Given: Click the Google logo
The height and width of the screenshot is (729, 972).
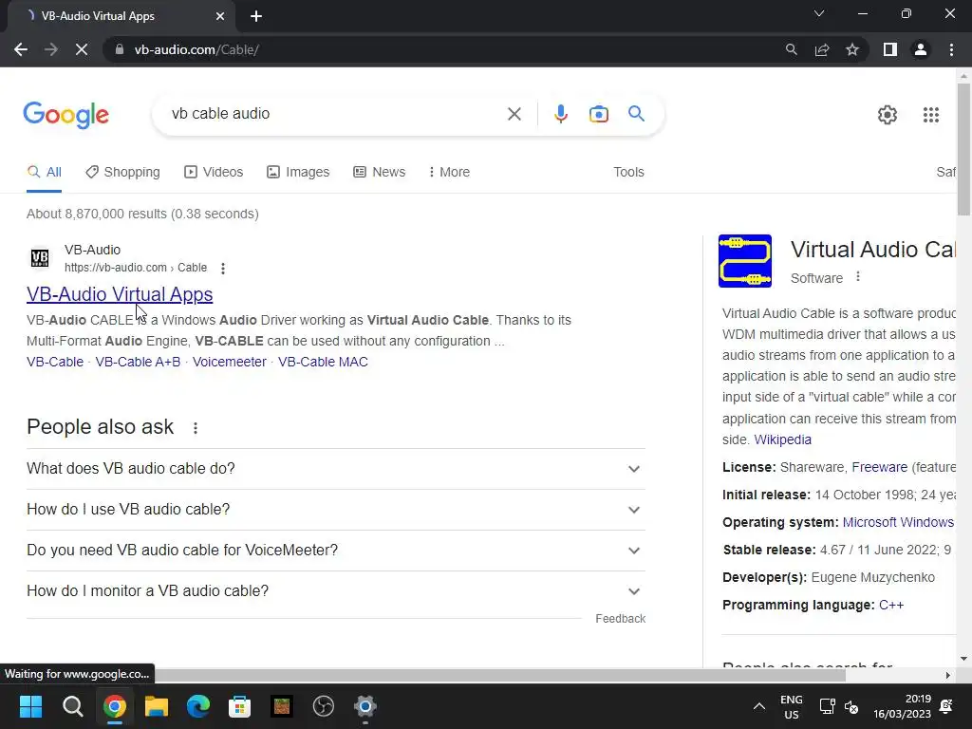Looking at the screenshot, I should point(66,115).
